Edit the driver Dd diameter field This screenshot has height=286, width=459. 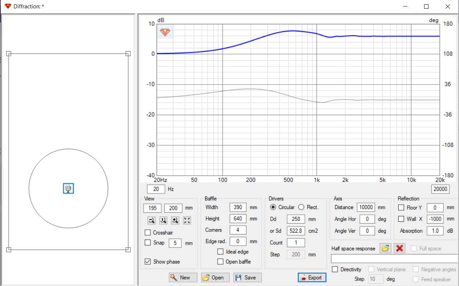[296, 219]
